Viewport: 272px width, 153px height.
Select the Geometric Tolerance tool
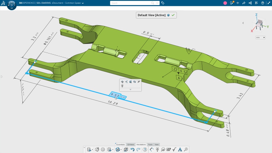click(169, 150)
